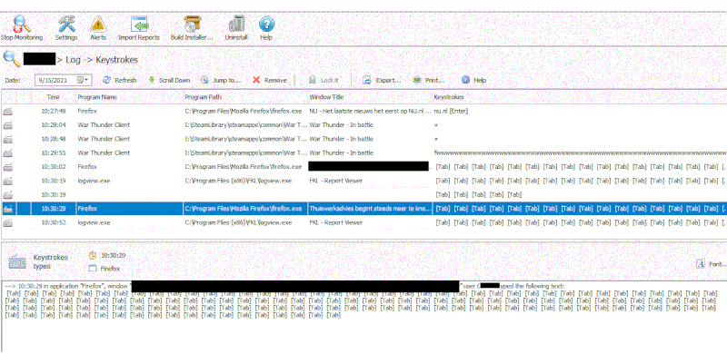Select the 10:28:04 War Thunder Client row

coord(363,124)
